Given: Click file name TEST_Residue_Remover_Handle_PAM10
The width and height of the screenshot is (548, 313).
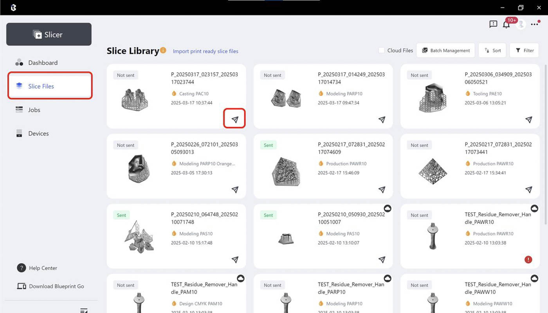Looking at the screenshot, I should click(x=204, y=288).
